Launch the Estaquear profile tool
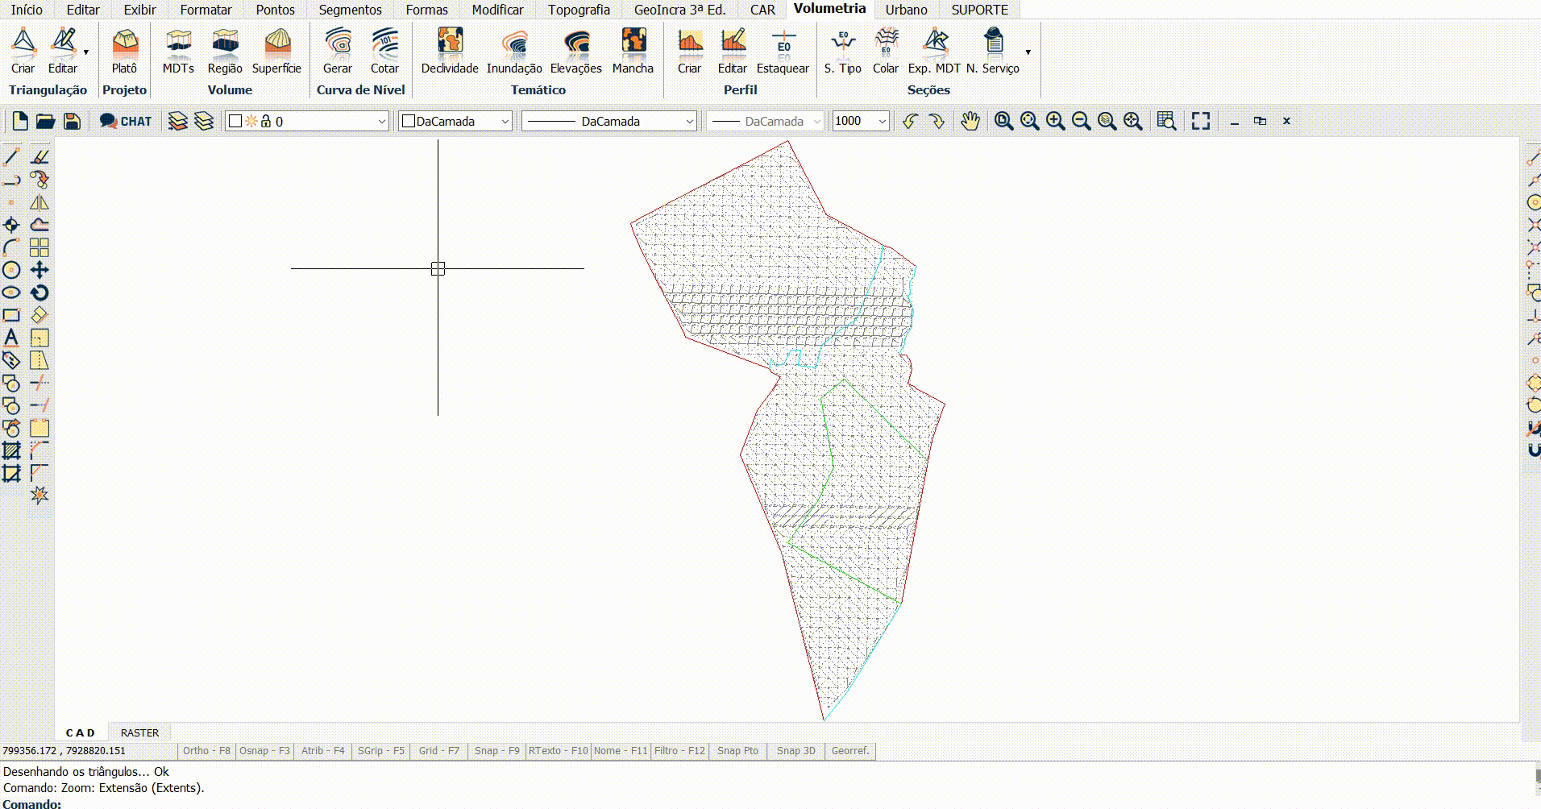1541x809 pixels. [782, 51]
